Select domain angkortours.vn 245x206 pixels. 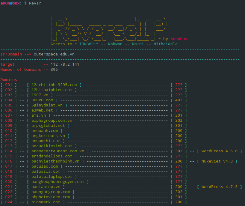pyautogui.click(x=48, y=136)
